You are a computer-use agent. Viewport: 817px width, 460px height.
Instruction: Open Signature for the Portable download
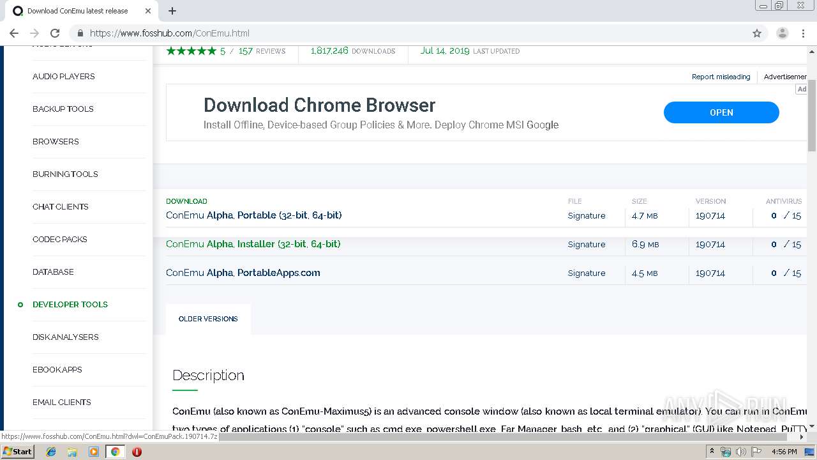tap(587, 216)
